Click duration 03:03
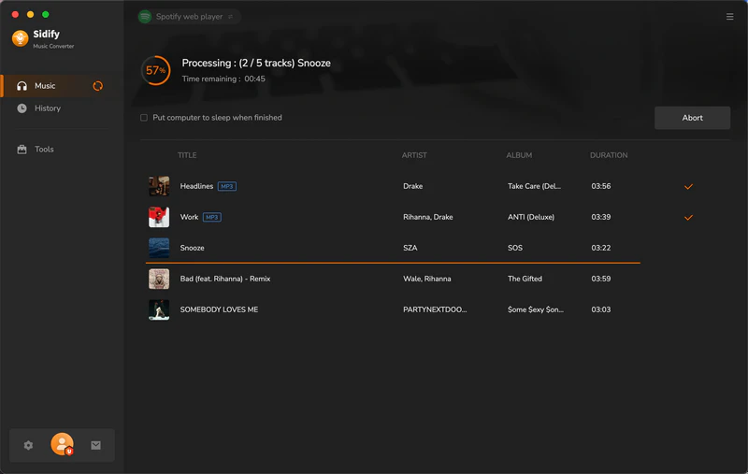 pos(600,309)
